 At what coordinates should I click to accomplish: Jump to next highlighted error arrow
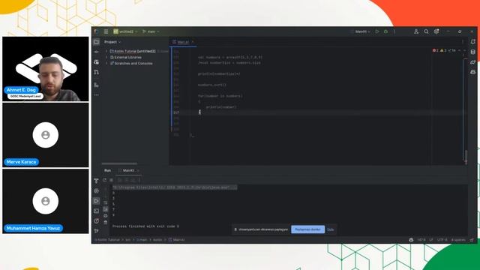464,50
